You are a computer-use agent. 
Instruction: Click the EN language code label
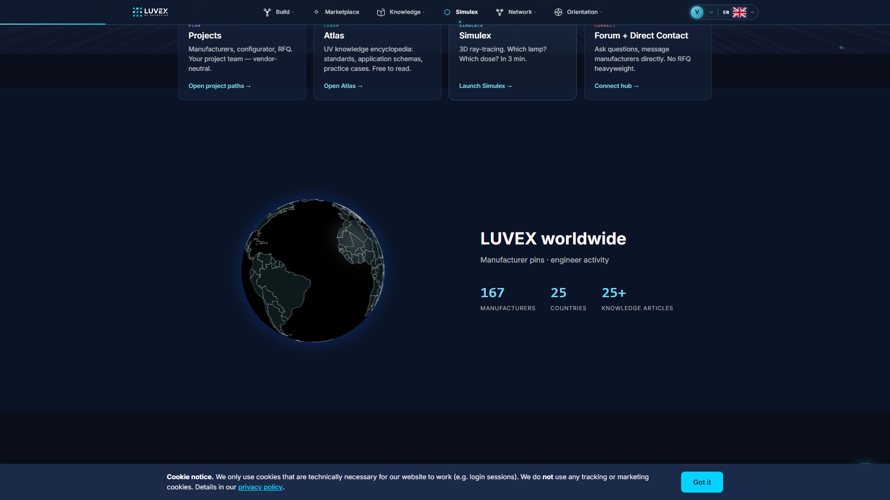[726, 12]
